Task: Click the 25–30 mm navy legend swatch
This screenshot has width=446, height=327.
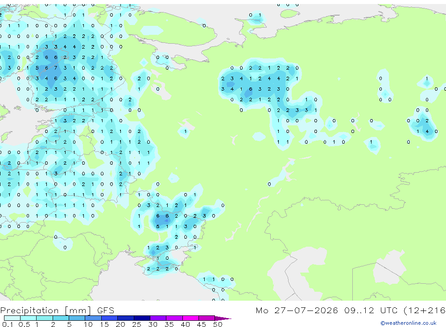Action: click(x=142, y=318)
